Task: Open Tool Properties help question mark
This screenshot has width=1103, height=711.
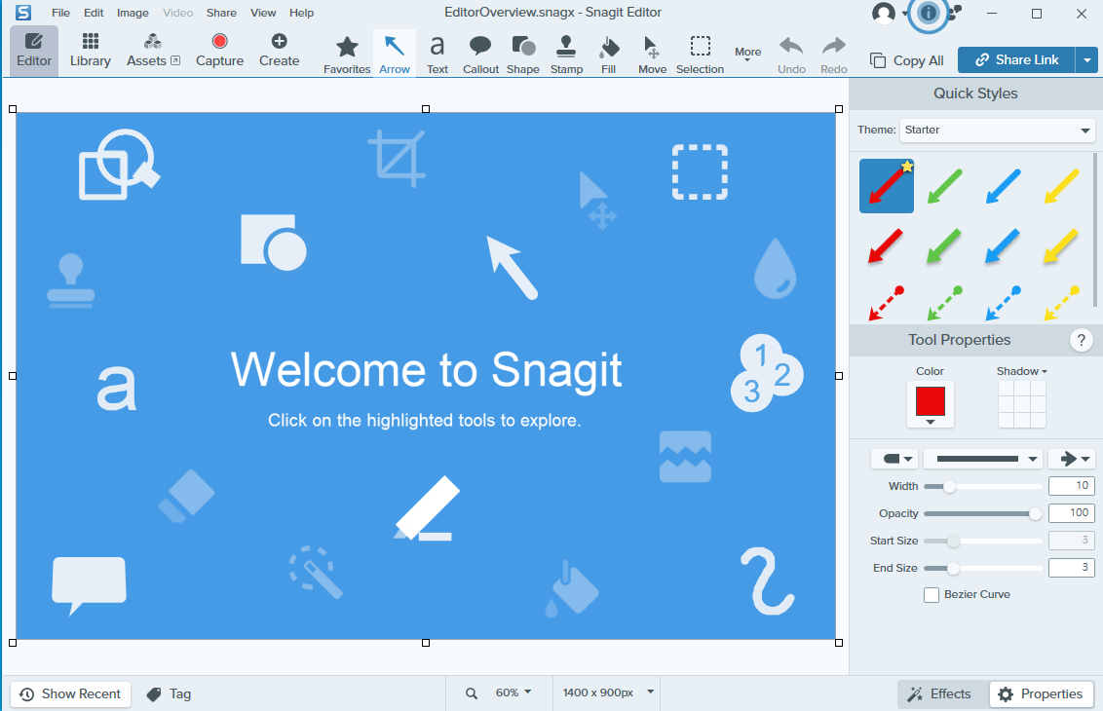Action: tap(1082, 340)
